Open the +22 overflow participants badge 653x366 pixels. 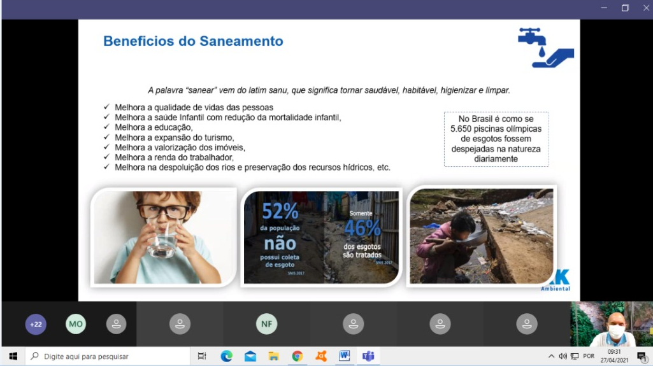(x=36, y=324)
